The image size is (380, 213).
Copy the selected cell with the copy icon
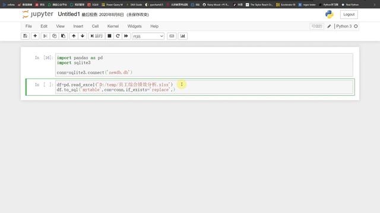point(54,36)
